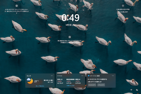Open the 市場でもっと見る link
The width and height of the screenshot is (141, 94).
click(x=70, y=86)
